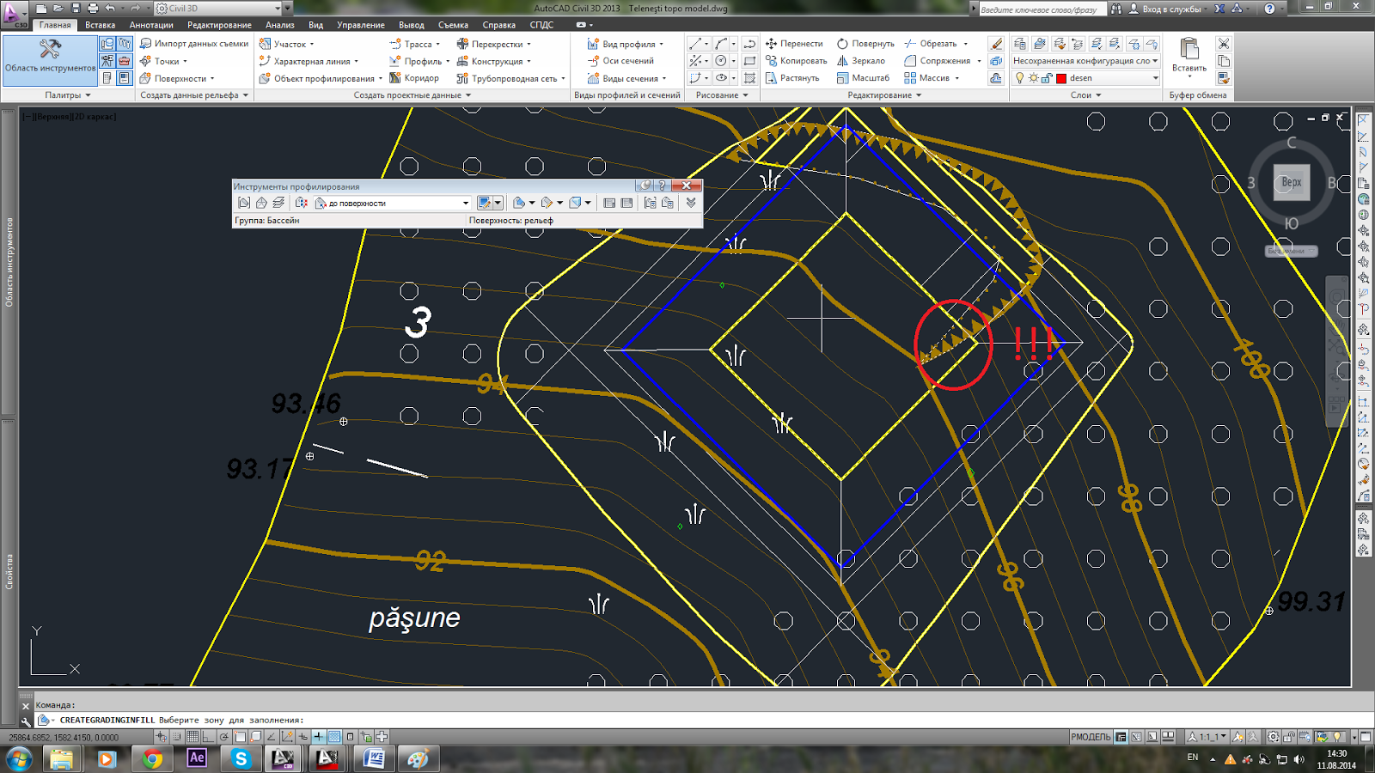Open the help question mark icon
The image size is (1375, 773).
coord(1269,9)
